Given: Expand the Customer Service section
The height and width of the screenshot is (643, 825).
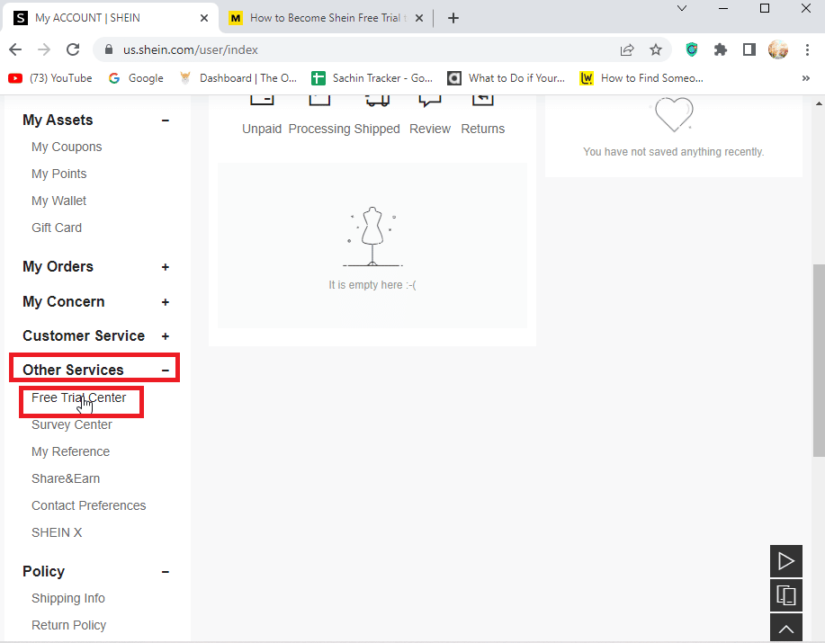Looking at the screenshot, I should [x=166, y=336].
